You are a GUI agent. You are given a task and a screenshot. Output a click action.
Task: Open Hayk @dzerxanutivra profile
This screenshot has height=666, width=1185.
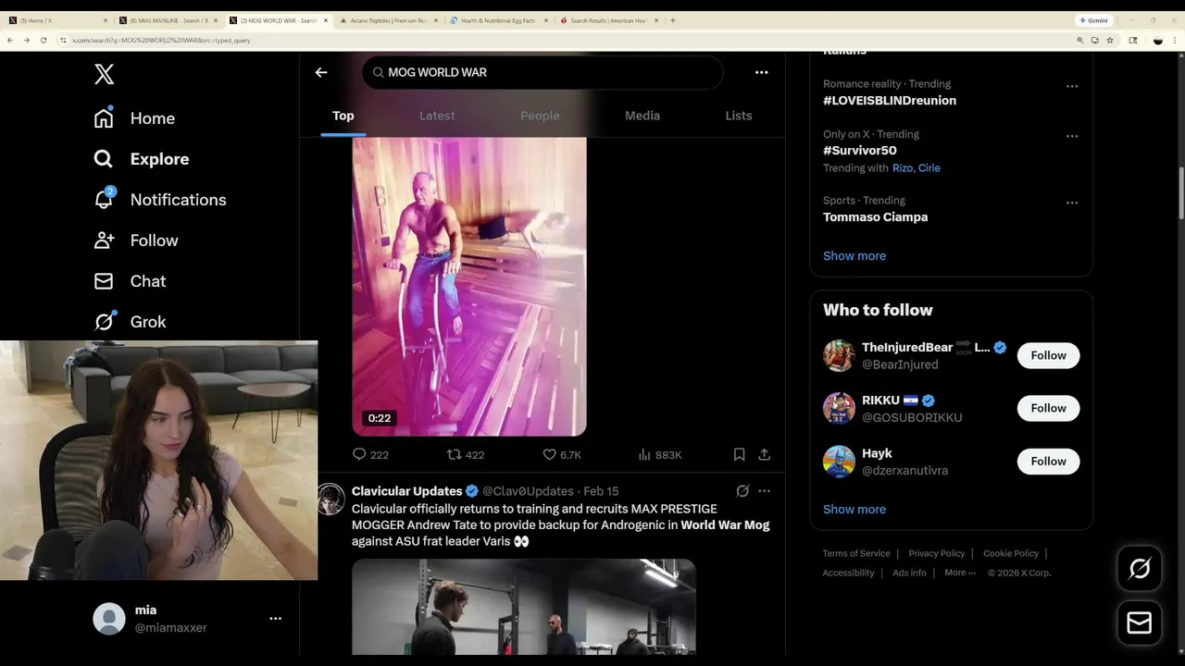point(886,461)
